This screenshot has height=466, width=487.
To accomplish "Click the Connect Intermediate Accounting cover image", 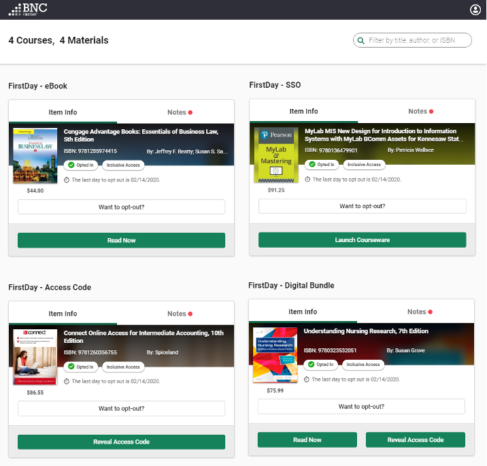I will [x=35, y=357].
